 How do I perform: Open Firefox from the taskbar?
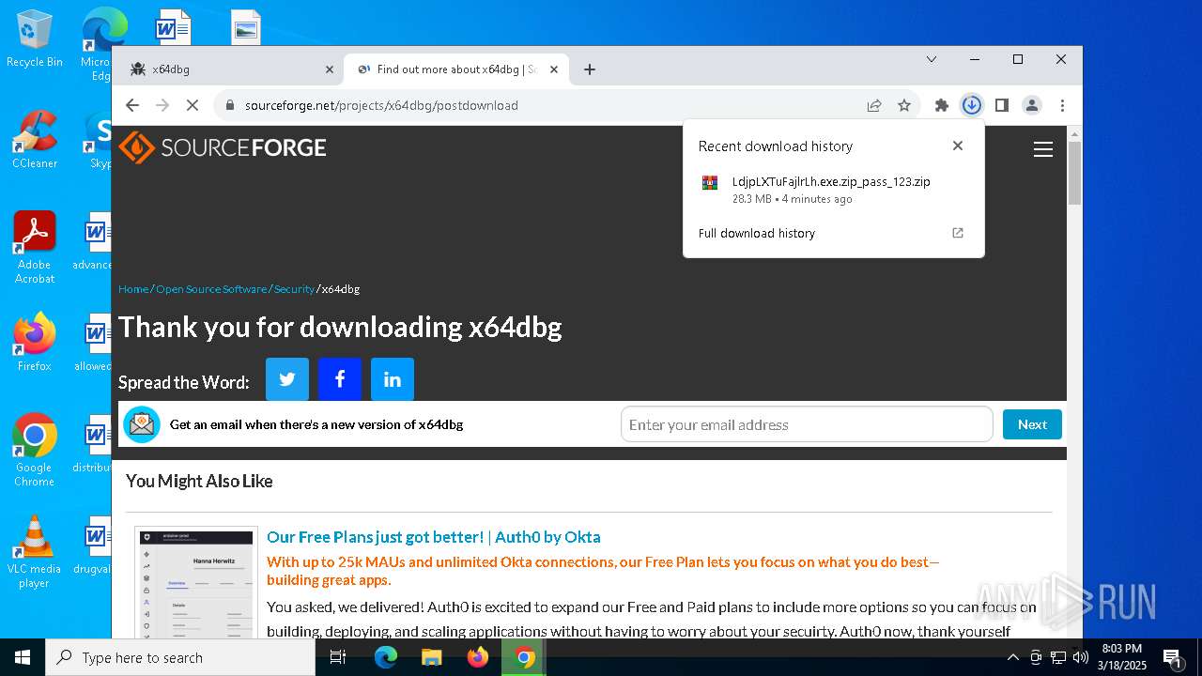(x=478, y=657)
